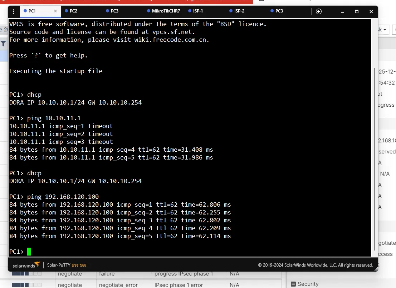Open the Solar-PuTTY hamburger menu
The width and height of the screenshot is (396, 288).
tap(13, 11)
